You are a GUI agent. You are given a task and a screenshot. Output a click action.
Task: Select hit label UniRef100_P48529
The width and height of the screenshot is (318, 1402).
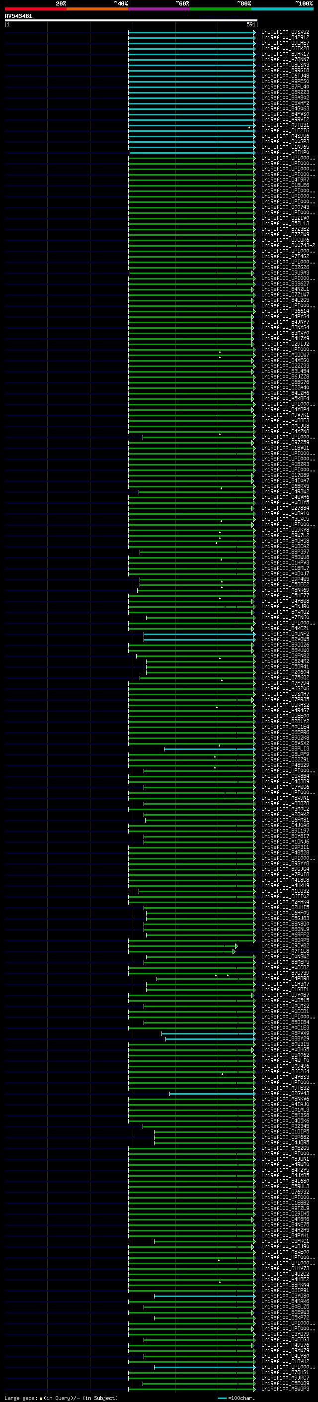coord(285,765)
